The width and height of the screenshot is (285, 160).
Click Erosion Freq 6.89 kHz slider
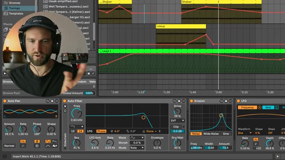pyautogui.click(x=196, y=148)
